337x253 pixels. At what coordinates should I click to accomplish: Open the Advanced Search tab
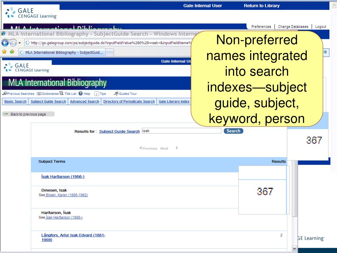[x=85, y=101]
